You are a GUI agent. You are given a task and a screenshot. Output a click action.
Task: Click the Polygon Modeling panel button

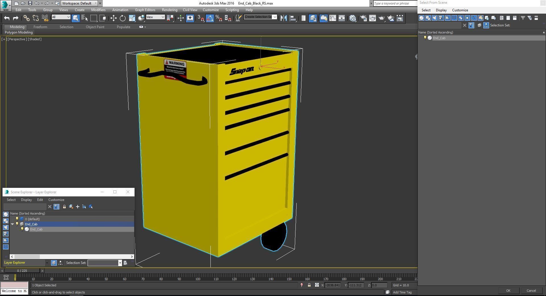[19, 32]
